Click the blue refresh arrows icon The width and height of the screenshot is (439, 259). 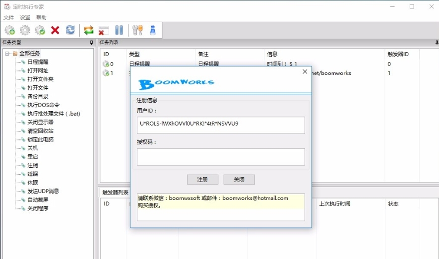click(x=70, y=30)
